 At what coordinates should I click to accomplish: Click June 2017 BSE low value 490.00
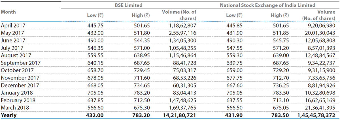95,40
